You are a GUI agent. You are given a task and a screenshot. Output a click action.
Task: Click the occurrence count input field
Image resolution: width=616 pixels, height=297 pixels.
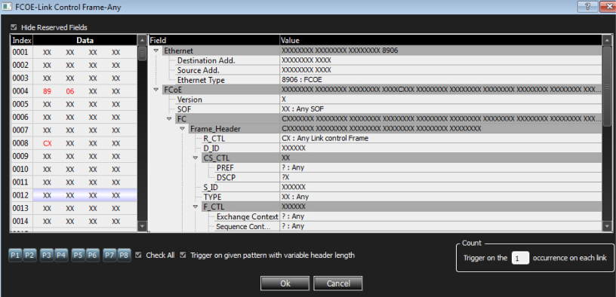[520, 258]
